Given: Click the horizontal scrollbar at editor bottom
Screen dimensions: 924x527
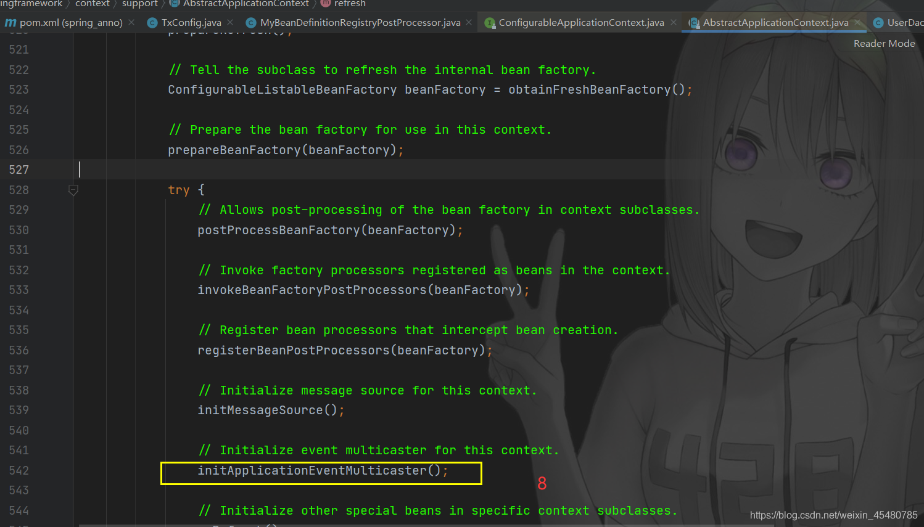Looking at the screenshot, I should pyautogui.click(x=426, y=525).
